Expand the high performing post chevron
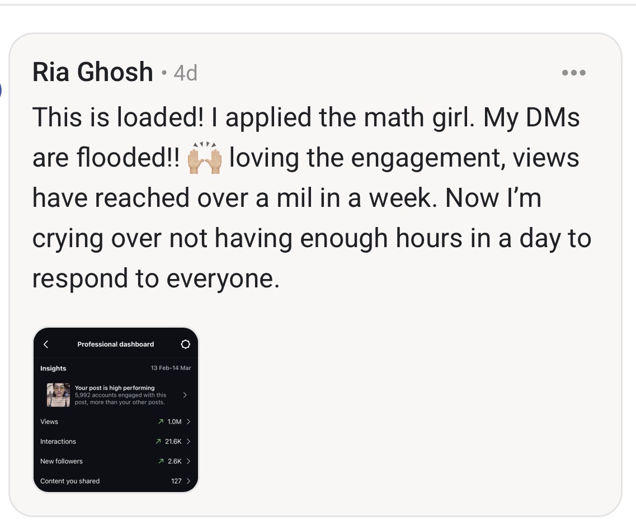The image size is (636, 520). point(185,395)
